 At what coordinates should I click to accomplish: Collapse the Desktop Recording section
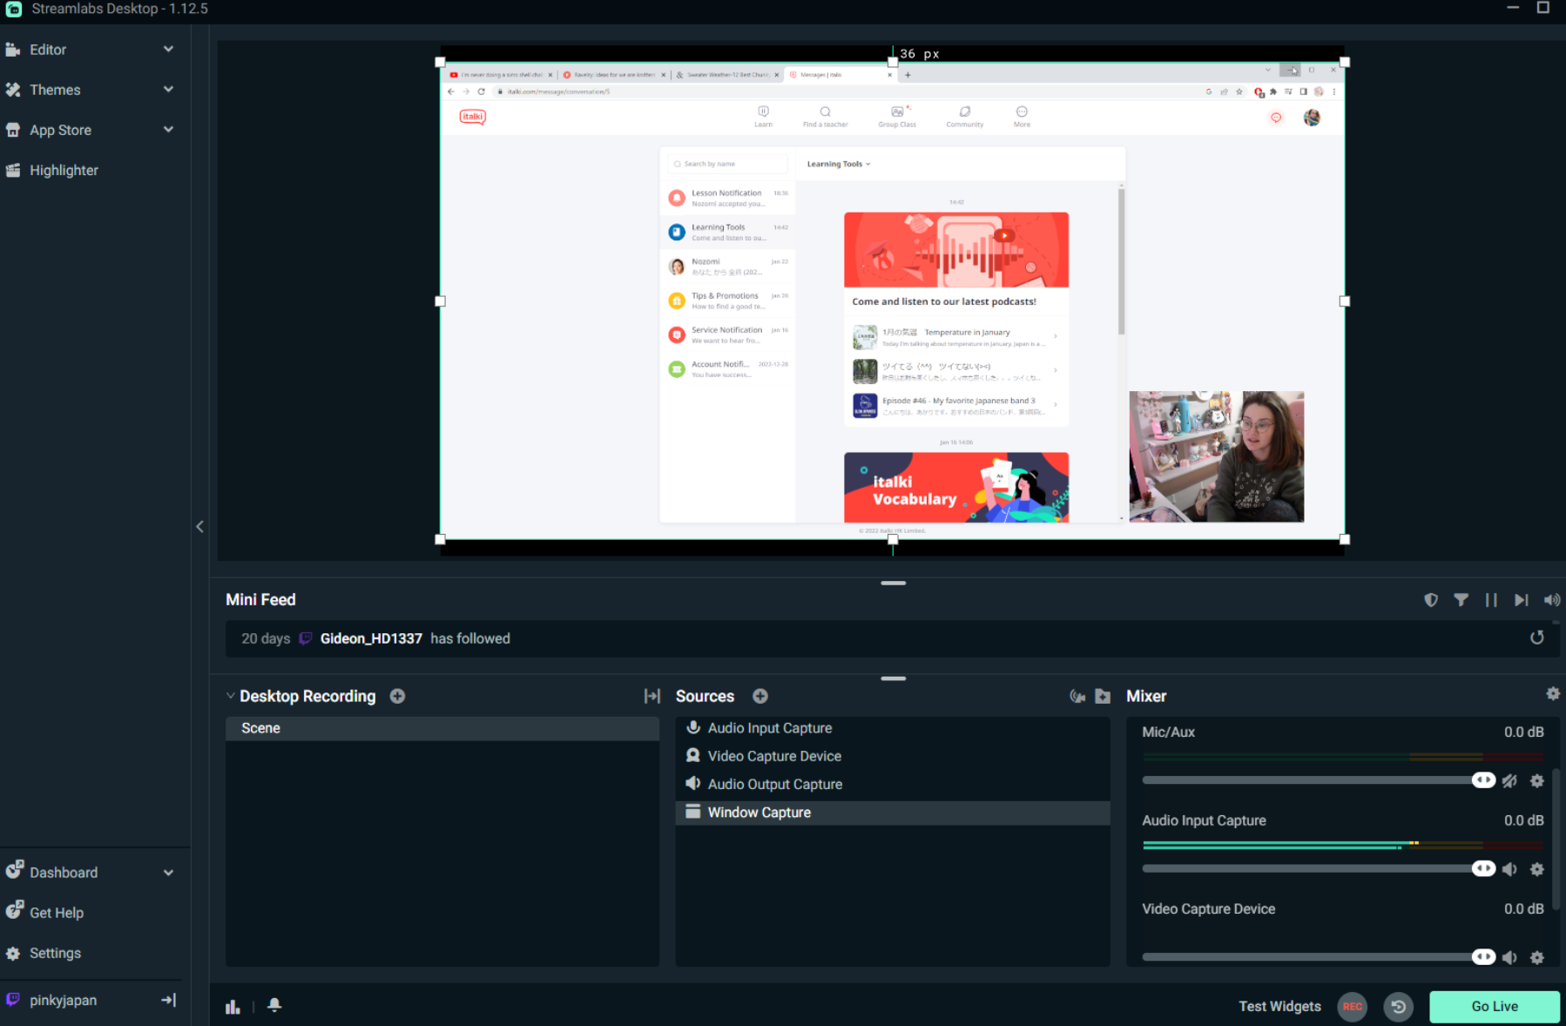(x=230, y=695)
